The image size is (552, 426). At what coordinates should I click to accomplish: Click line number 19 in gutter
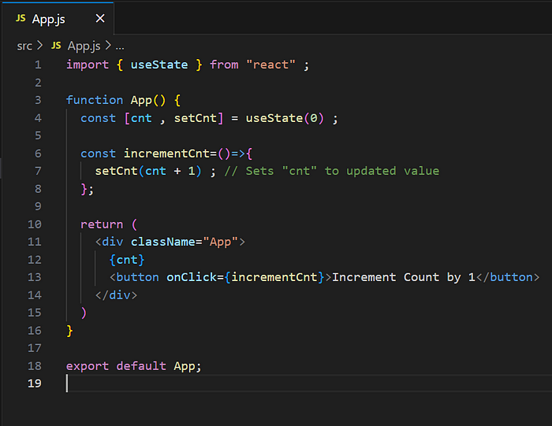(x=35, y=383)
